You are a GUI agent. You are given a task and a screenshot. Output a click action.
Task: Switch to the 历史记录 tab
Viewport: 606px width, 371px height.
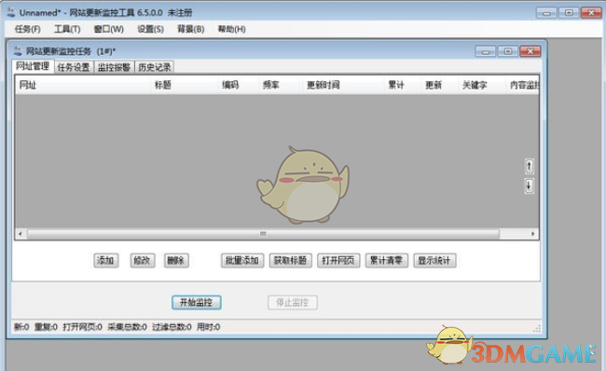coord(155,67)
